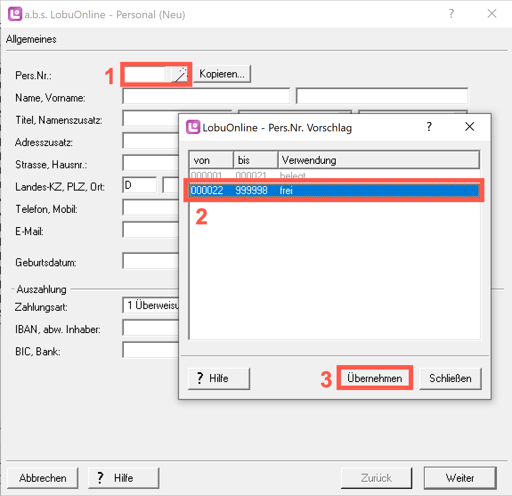Open Hilfe in the Vorschlag dialog
The image size is (512, 496).
pos(219,378)
